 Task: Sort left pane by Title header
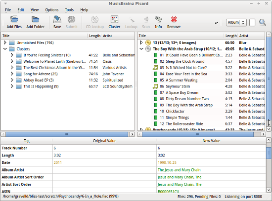point(44,36)
